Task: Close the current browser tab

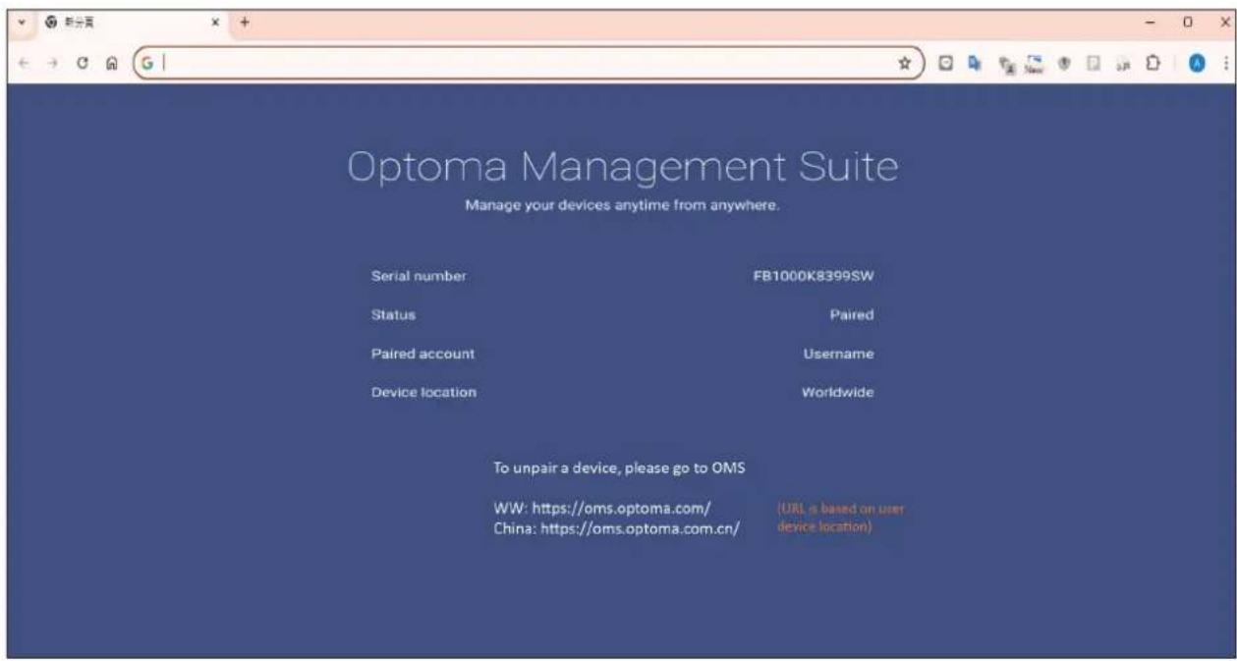Action: 216,22
